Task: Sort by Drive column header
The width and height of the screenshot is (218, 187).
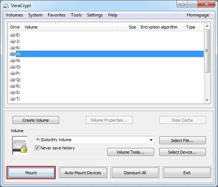Action: click(x=15, y=27)
